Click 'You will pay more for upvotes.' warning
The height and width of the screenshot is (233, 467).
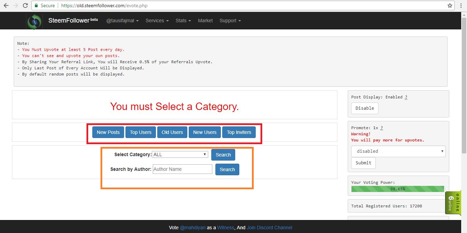click(387, 140)
